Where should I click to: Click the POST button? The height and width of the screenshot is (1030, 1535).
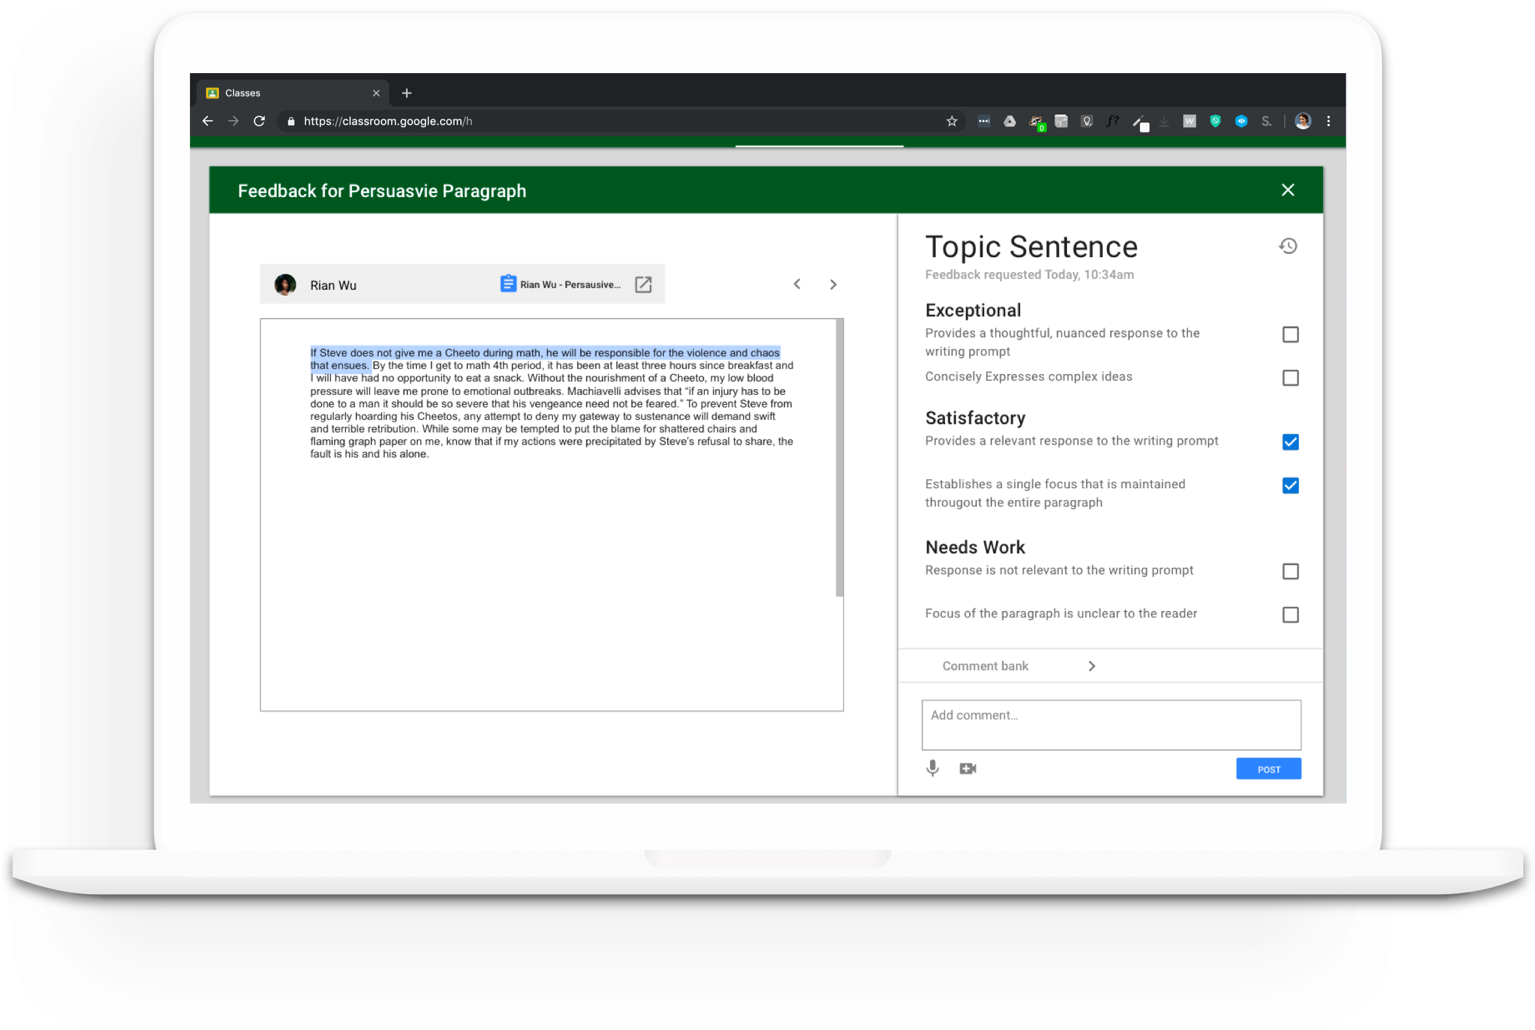pos(1267,768)
